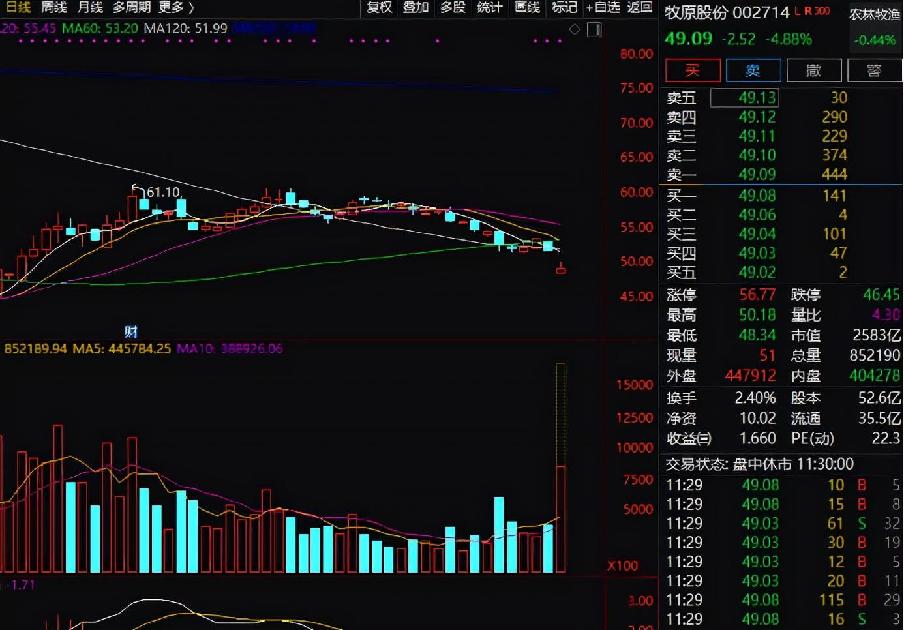
Task: Click the 300 index tag near the stock name
Action: coord(822,11)
